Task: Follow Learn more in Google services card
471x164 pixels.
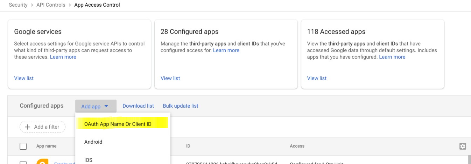Action: (63, 57)
